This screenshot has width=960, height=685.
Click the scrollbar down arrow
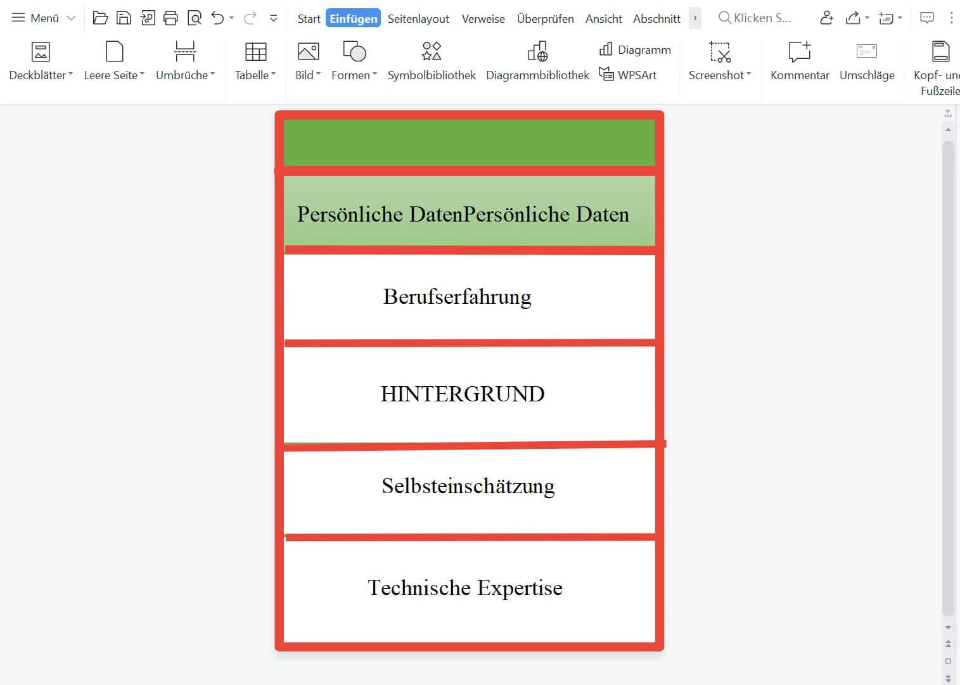point(948,627)
